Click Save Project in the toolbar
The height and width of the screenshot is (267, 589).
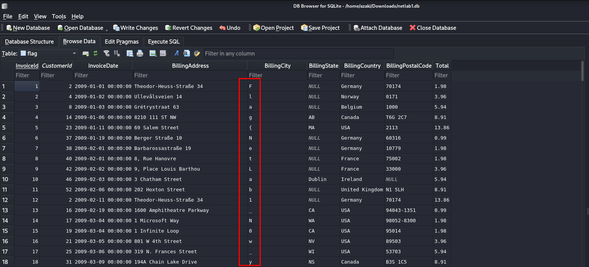point(321,28)
